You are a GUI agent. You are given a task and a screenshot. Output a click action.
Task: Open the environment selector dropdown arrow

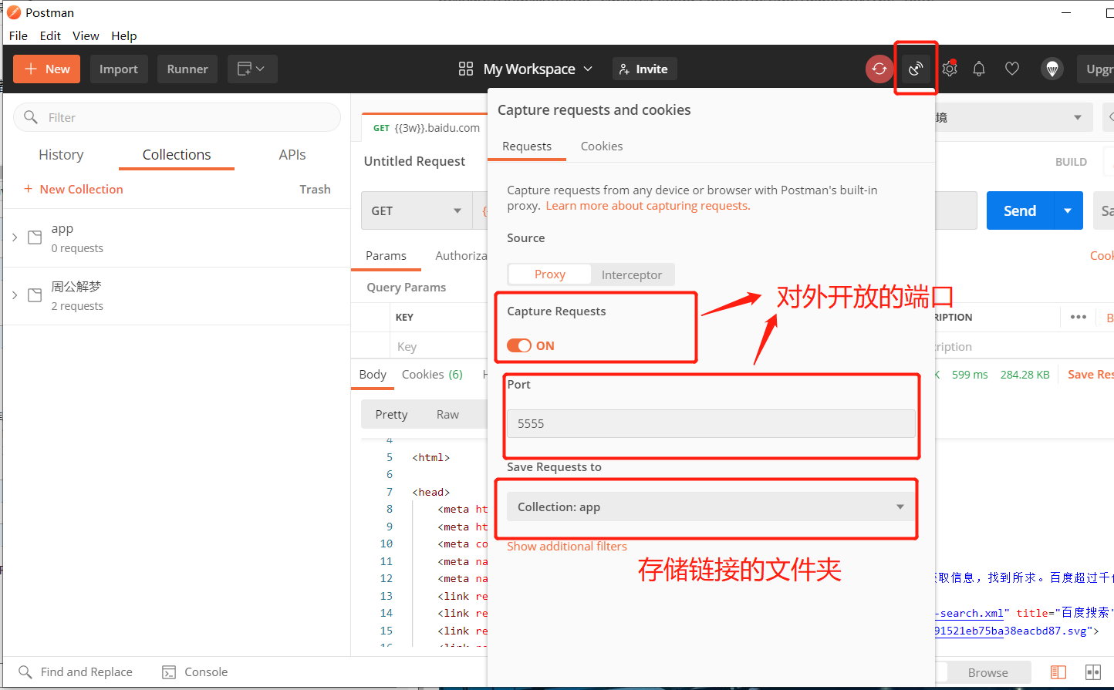click(1078, 117)
